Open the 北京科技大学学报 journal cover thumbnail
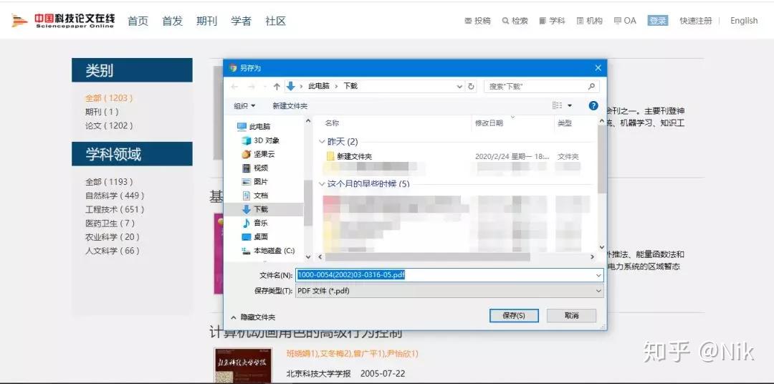This screenshot has width=774, height=384. point(243,366)
